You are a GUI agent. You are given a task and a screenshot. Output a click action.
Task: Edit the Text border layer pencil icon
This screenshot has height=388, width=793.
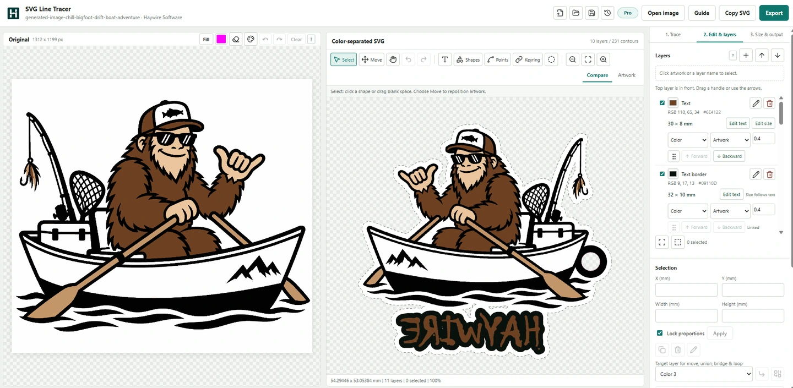tap(756, 174)
